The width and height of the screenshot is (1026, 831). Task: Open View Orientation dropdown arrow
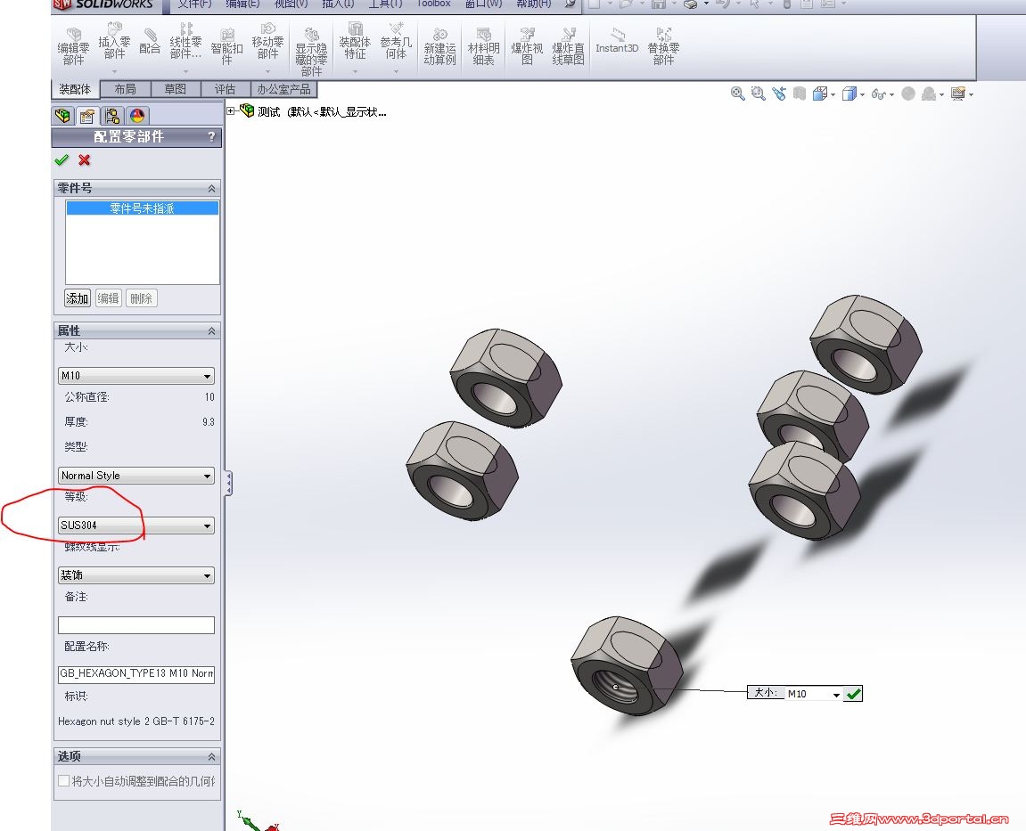click(833, 95)
